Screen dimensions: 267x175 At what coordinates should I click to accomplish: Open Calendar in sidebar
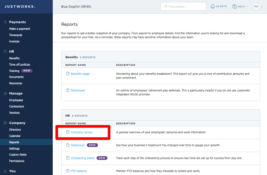pos(15,136)
